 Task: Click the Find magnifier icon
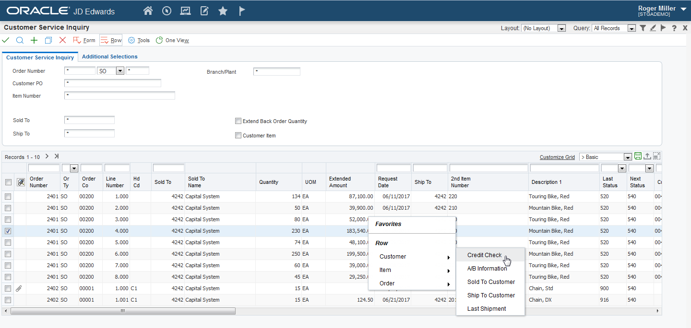20,40
